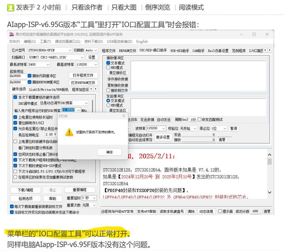
Task: Click the 打开程序文件 button
Action: click(x=83, y=75)
